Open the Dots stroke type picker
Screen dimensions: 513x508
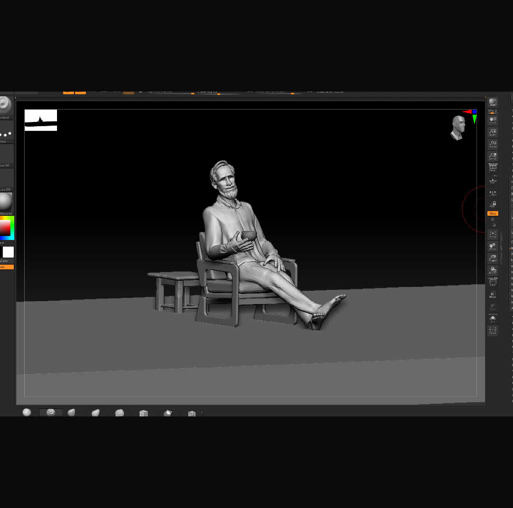click(x=6, y=134)
